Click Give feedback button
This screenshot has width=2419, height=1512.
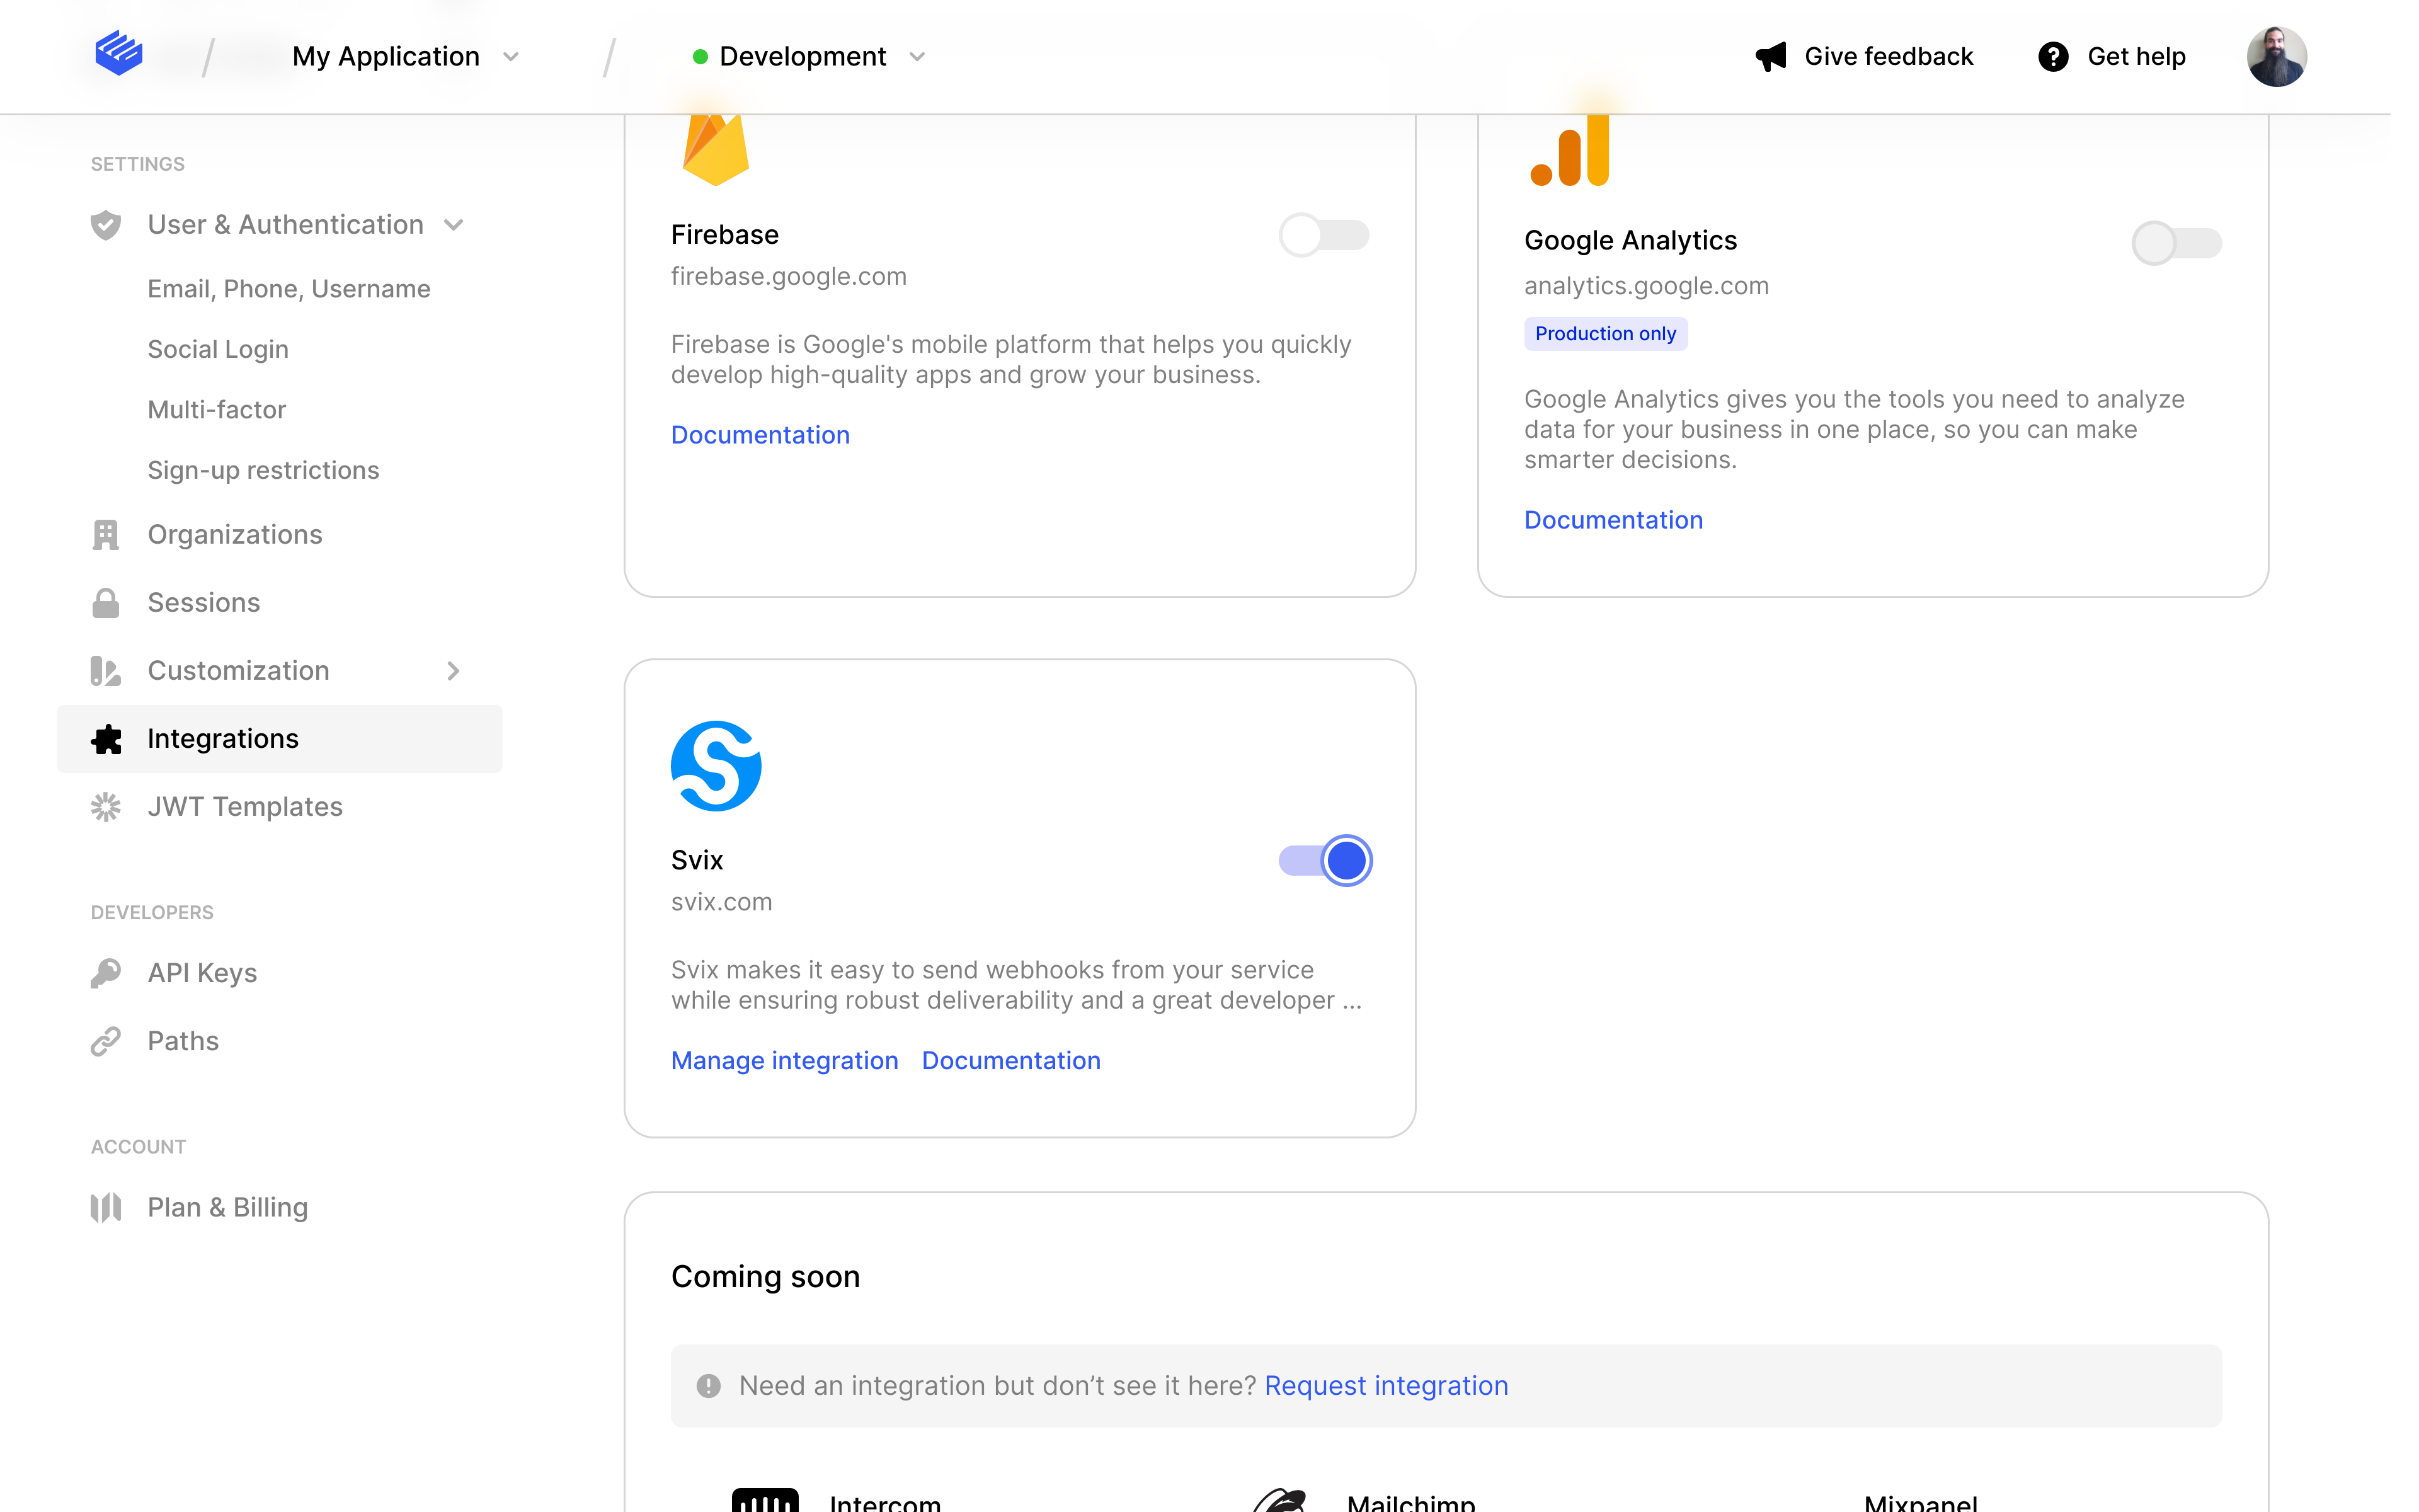[x=1864, y=57]
